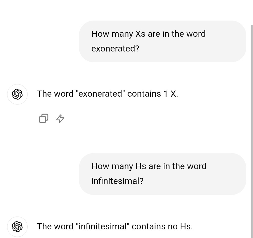Viewport: 253px width, 238px height.
Task: Click the word 'infinitesimal?' in the second question
Action: tap(117, 181)
